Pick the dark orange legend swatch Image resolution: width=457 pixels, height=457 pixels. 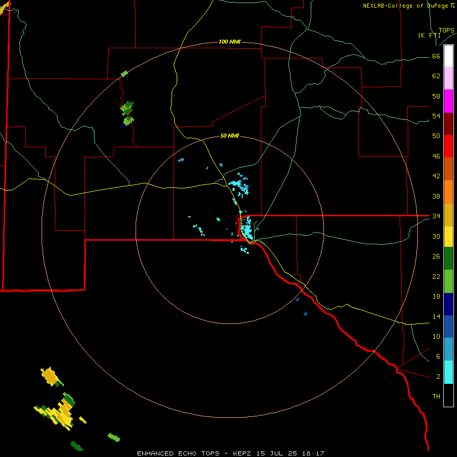pos(448,169)
